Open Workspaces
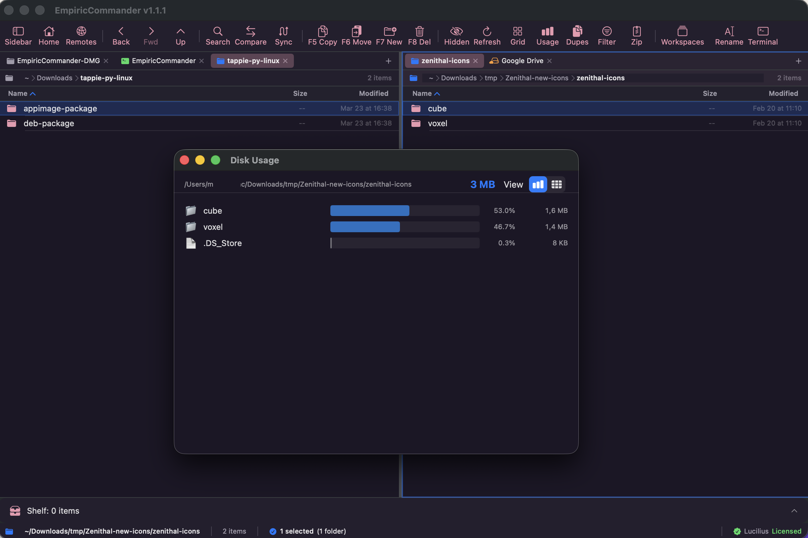Image resolution: width=808 pixels, height=538 pixels. pyautogui.click(x=682, y=35)
